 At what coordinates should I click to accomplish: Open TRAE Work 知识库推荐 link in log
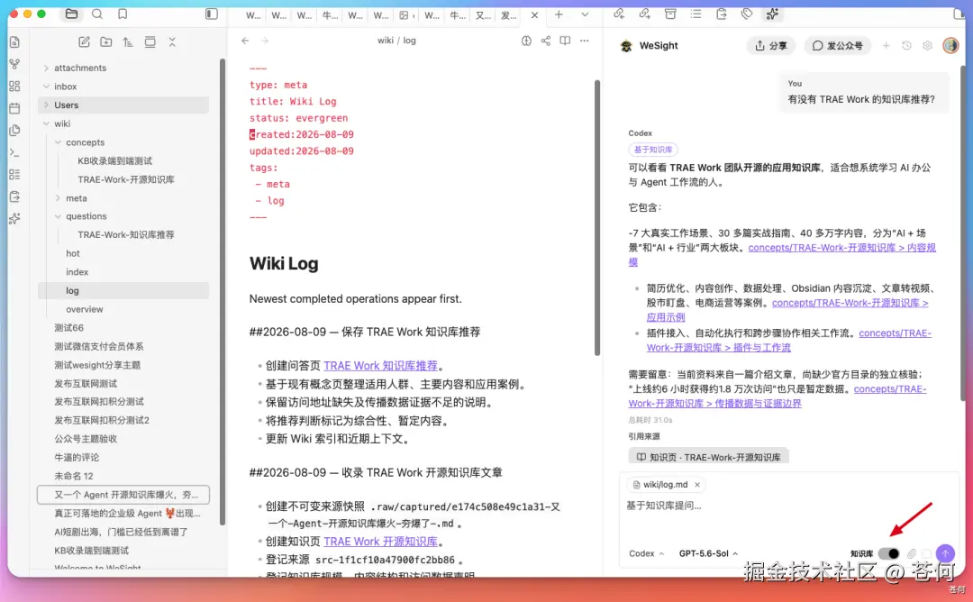[x=380, y=366]
